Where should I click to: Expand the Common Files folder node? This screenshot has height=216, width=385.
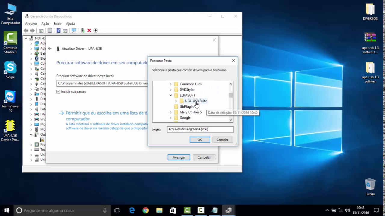171,84
